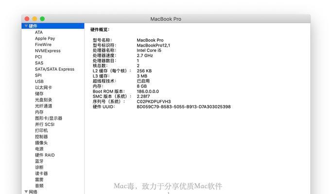Select 诊断 in the sidebar
Screen dimensions: 332x194
[39, 167]
